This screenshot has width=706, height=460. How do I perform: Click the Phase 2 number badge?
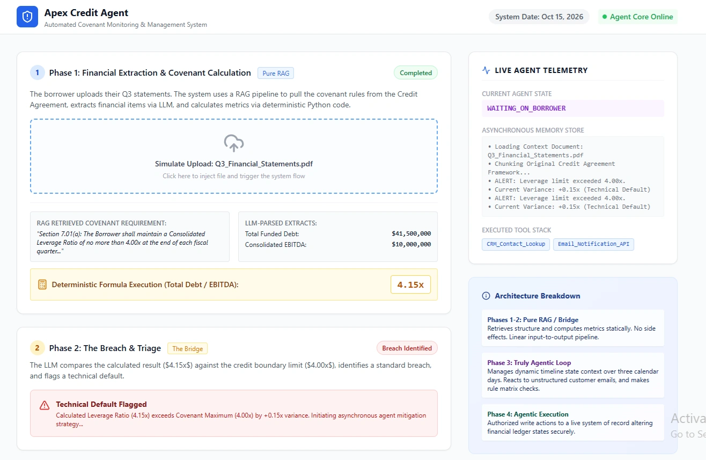click(x=37, y=348)
